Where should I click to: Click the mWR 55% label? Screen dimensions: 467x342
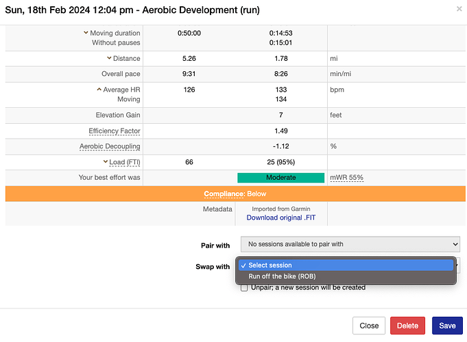click(x=346, y=178)
